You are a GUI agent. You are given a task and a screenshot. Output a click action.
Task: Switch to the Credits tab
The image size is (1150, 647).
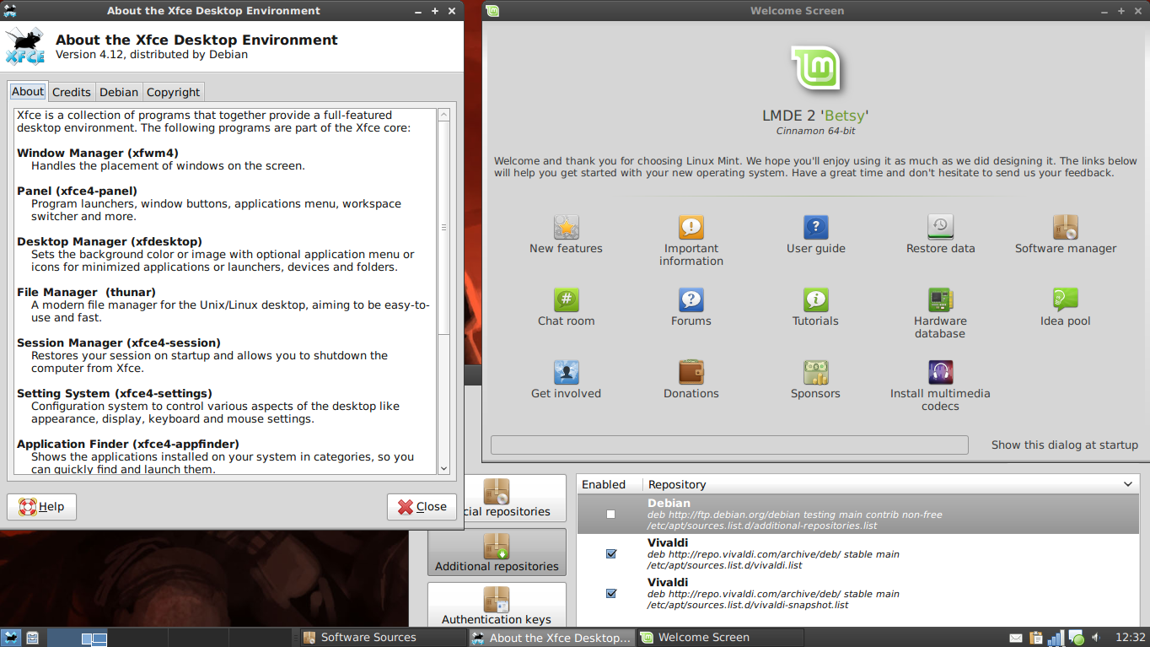tap(71, 92)
